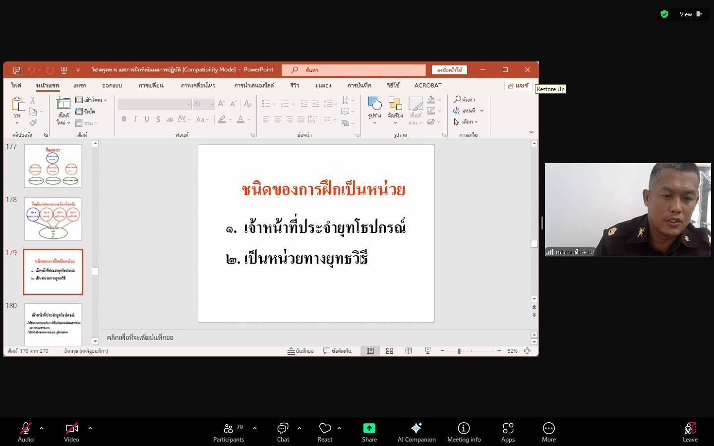The image size is (714, 446).
Task: Click the Zoom Share screen icon
Action: 369,429
